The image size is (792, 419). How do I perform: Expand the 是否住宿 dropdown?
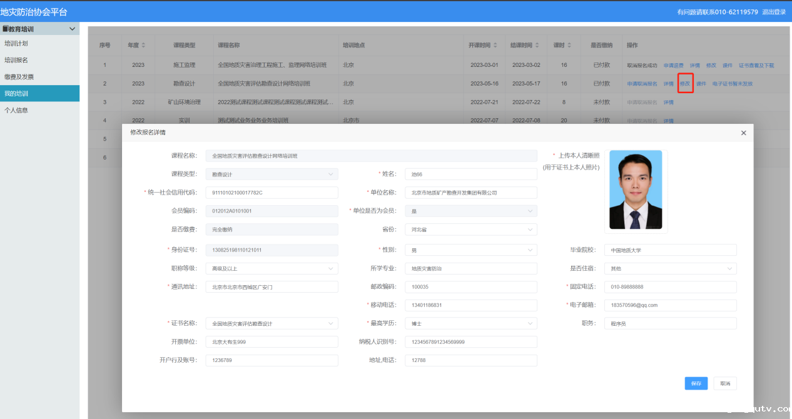tap(670, 268)
